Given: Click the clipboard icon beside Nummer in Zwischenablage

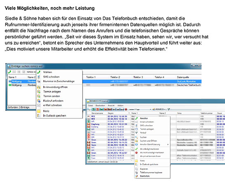Looking at the screenshot, I should [39, 81].
